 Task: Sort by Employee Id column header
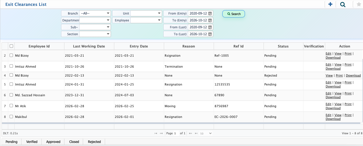(x=39, y=46)
